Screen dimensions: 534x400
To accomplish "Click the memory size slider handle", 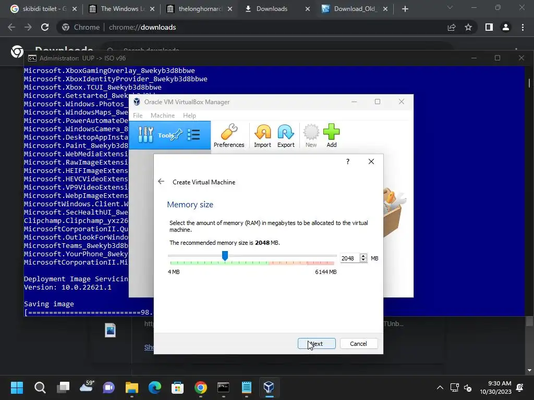I will point(225,256).
